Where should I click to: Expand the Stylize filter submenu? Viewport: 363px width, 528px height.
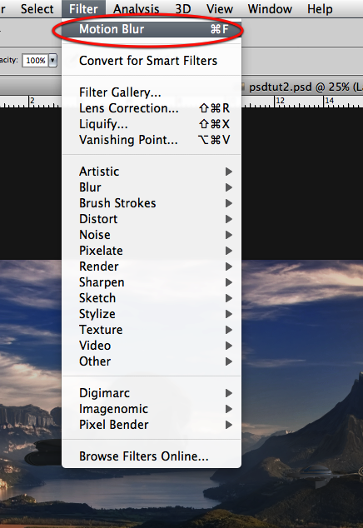152,314
